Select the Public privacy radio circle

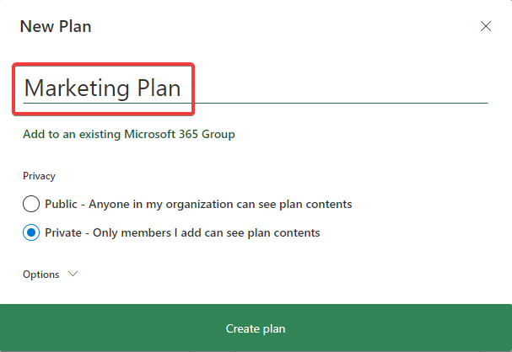pos(31,204)
